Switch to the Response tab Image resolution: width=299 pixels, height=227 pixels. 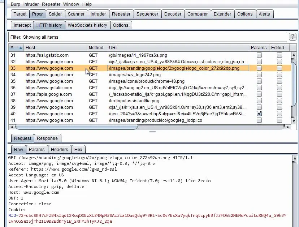(x=47, y=138)
